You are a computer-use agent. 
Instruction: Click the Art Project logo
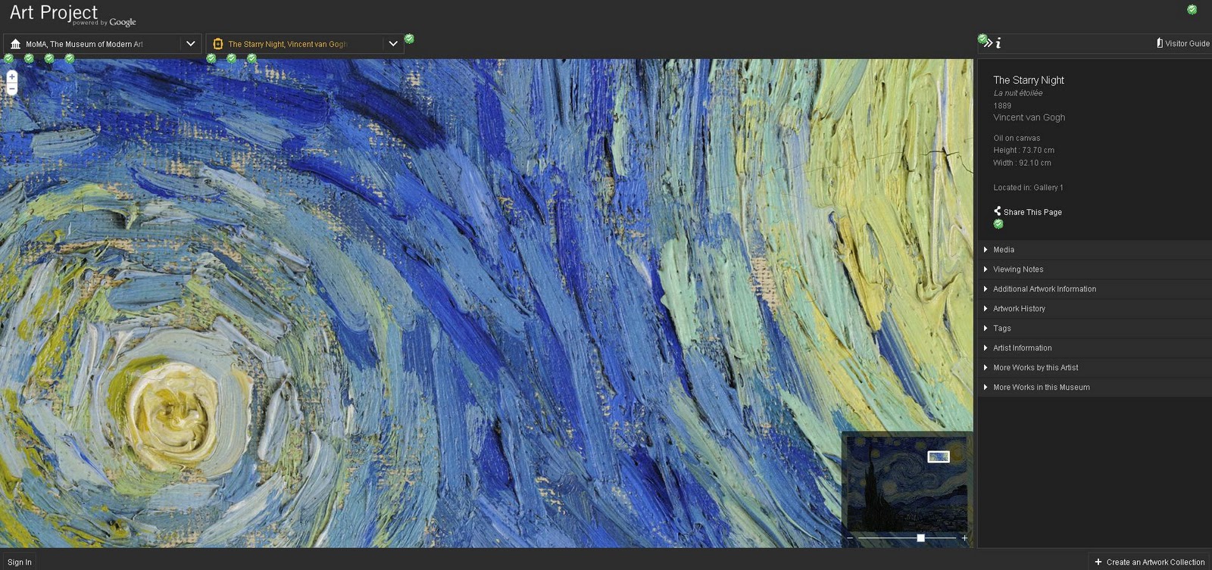[72, 15]
